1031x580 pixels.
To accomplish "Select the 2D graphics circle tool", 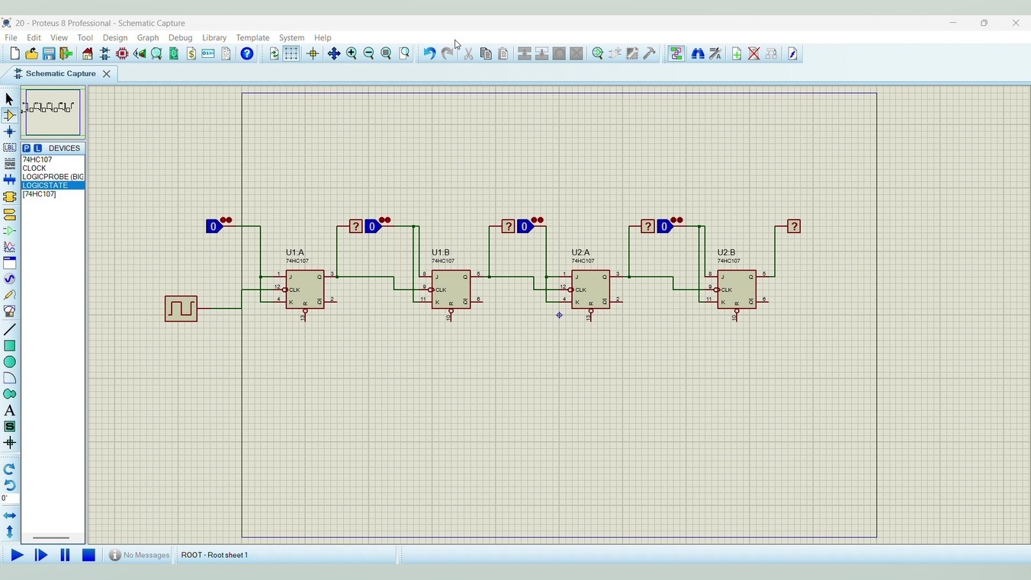I will click(x=9, y=362).
